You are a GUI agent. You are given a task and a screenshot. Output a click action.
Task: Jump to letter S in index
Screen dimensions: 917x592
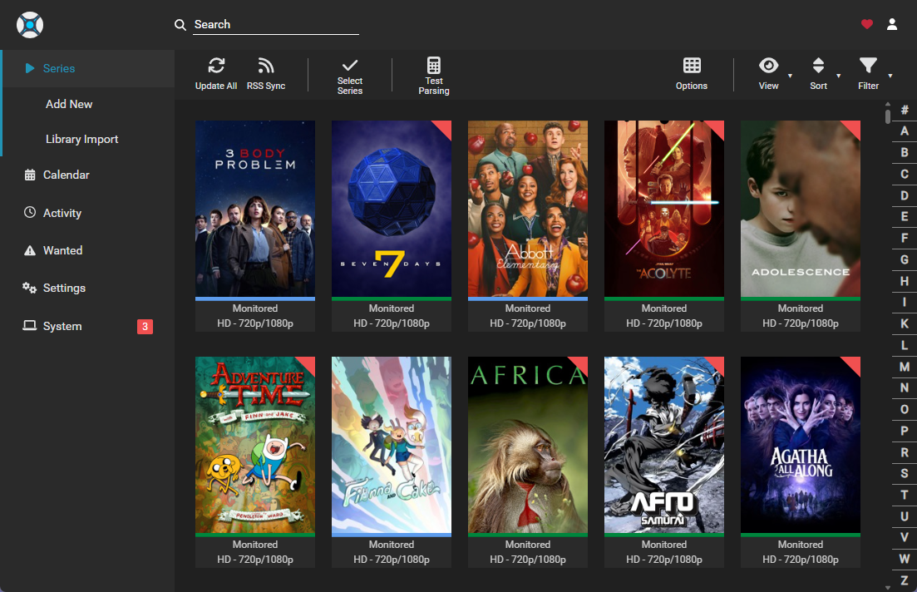point(905,473)
